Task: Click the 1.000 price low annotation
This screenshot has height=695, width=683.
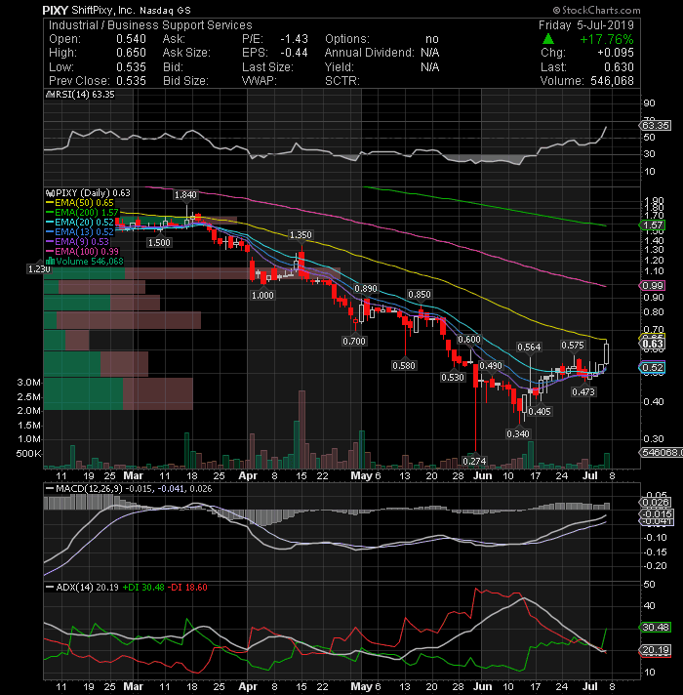Action: click(x=262, y=295)
